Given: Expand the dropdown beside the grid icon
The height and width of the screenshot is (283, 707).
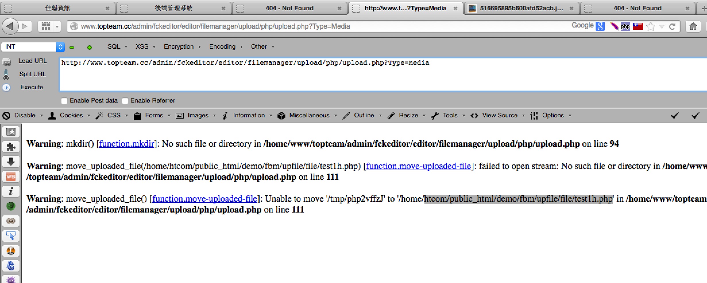Looking at the screenshot, I should (57, 27).
